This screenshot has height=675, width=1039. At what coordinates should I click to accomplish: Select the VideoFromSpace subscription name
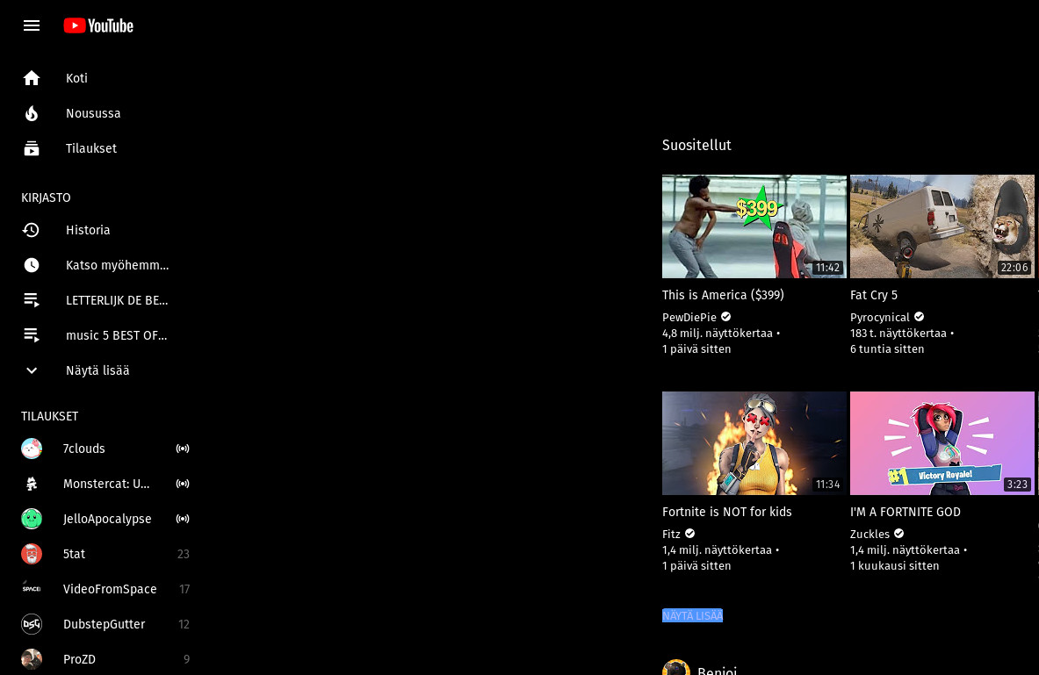[110, 589]
